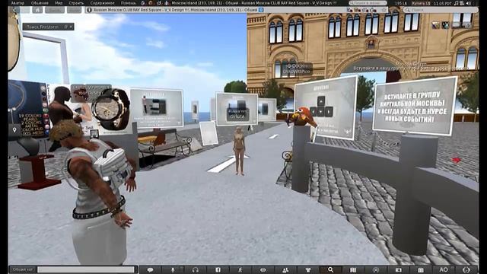The height and width of the screenshot is (274, 487).
Task: Click the magnifier search toolbar button
Action: tap(331, 269)
